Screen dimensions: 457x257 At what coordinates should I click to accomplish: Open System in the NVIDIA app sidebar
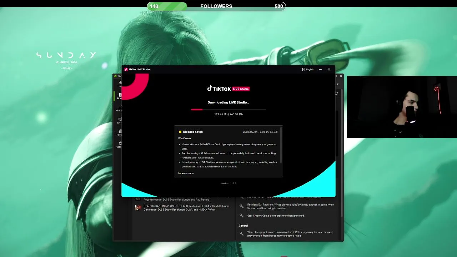click(120, 120)
